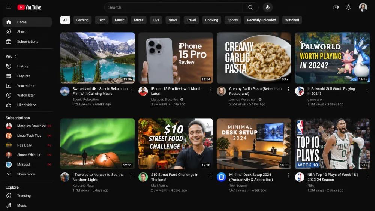The image size is (375, 211).
Task: Click the search magnifier button
Action: [250, 7]
